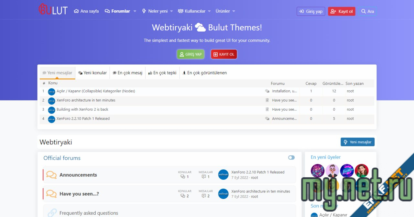Expand the Forumlar dropdown menu
The height and width of the screenshot is (217, 414).
[134, 11]
